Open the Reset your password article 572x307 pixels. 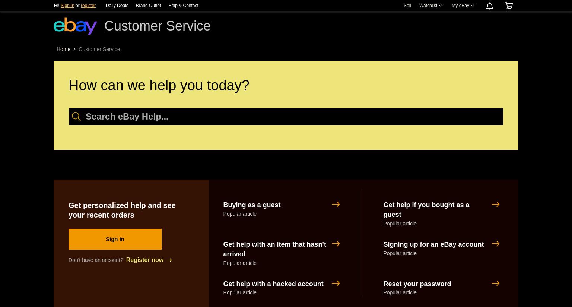click(417, 284)
